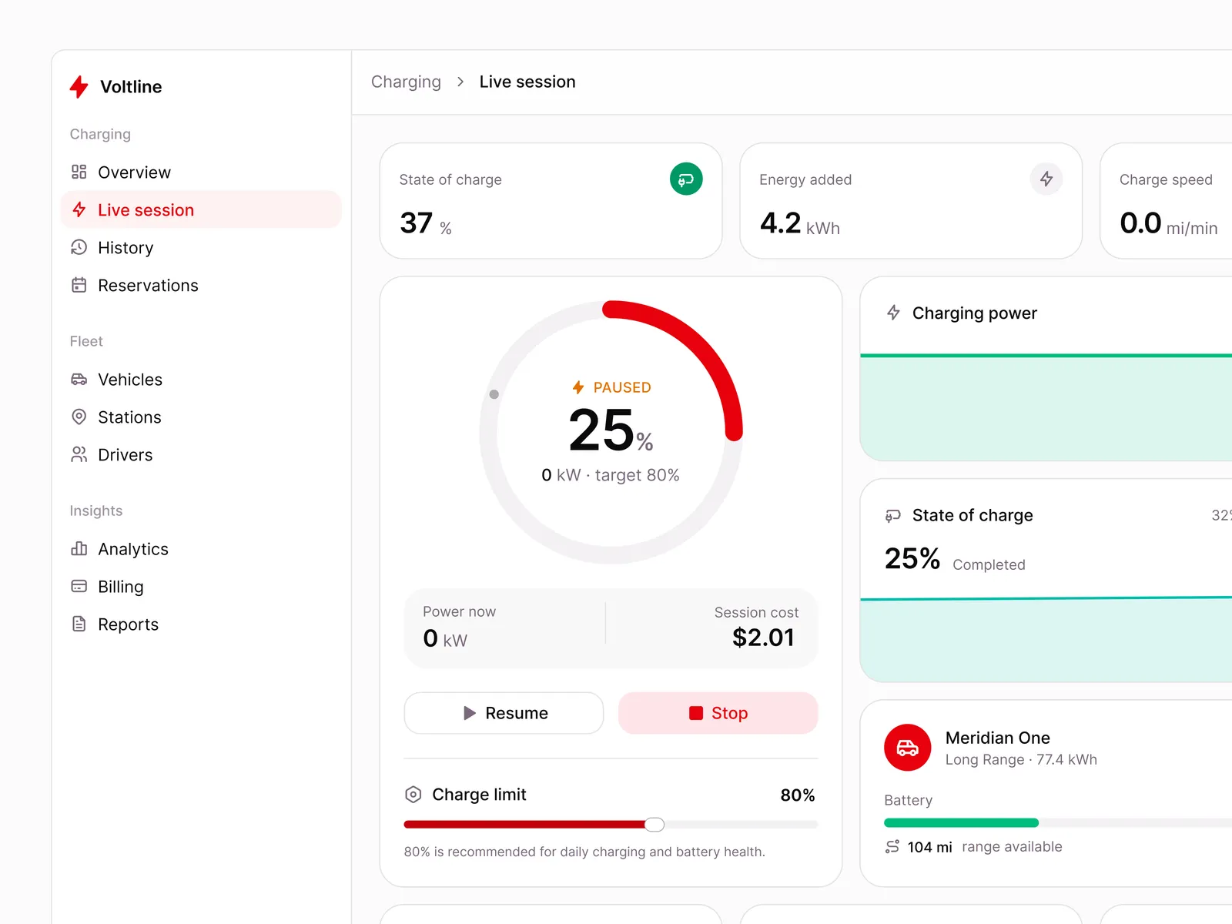Click the Charge limit hexagon icon
Screen dimensions: 1232x924
pos(413,795)
